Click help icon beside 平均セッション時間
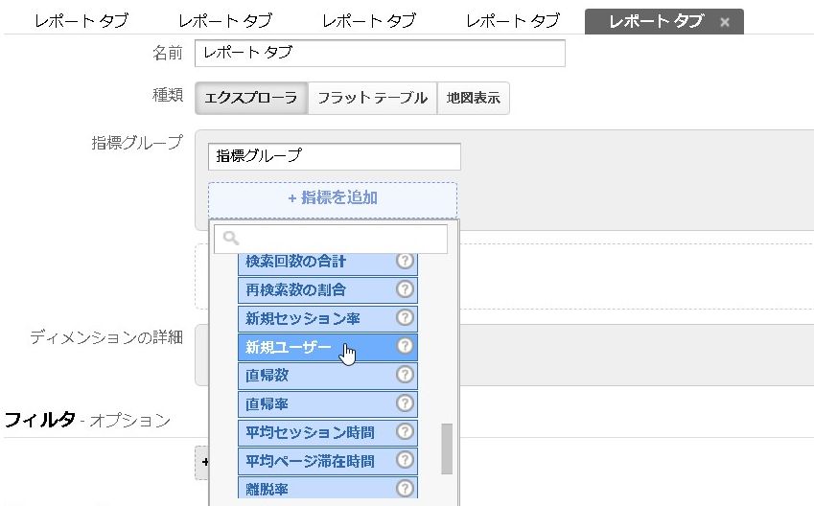 pyautogui.click(x=405, y=432)
